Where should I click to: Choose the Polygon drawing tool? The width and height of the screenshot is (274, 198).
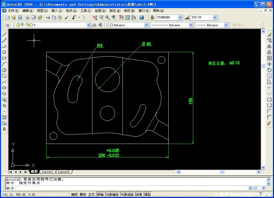[4, 52]
